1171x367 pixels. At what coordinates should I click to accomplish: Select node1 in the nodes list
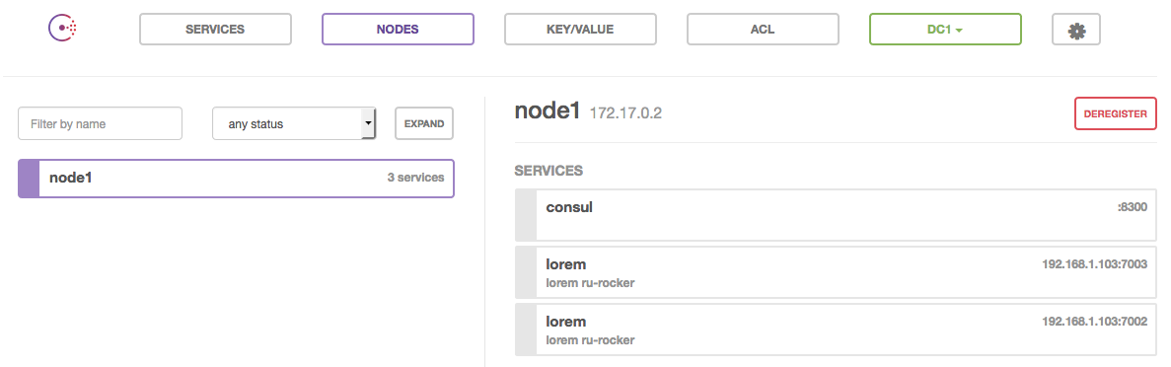pyautogui.click(x=236, y=178)
